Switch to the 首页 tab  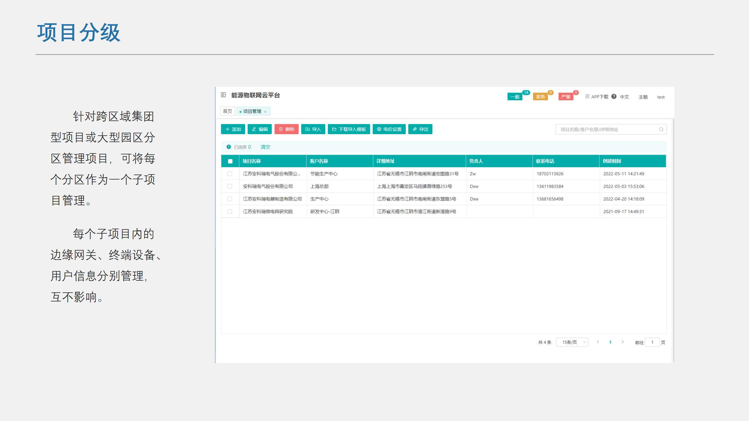227,111
